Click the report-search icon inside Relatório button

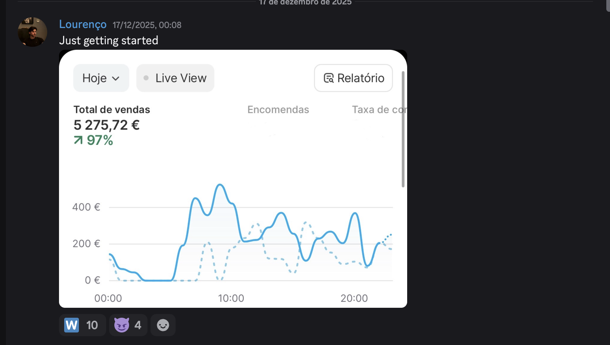329,78
